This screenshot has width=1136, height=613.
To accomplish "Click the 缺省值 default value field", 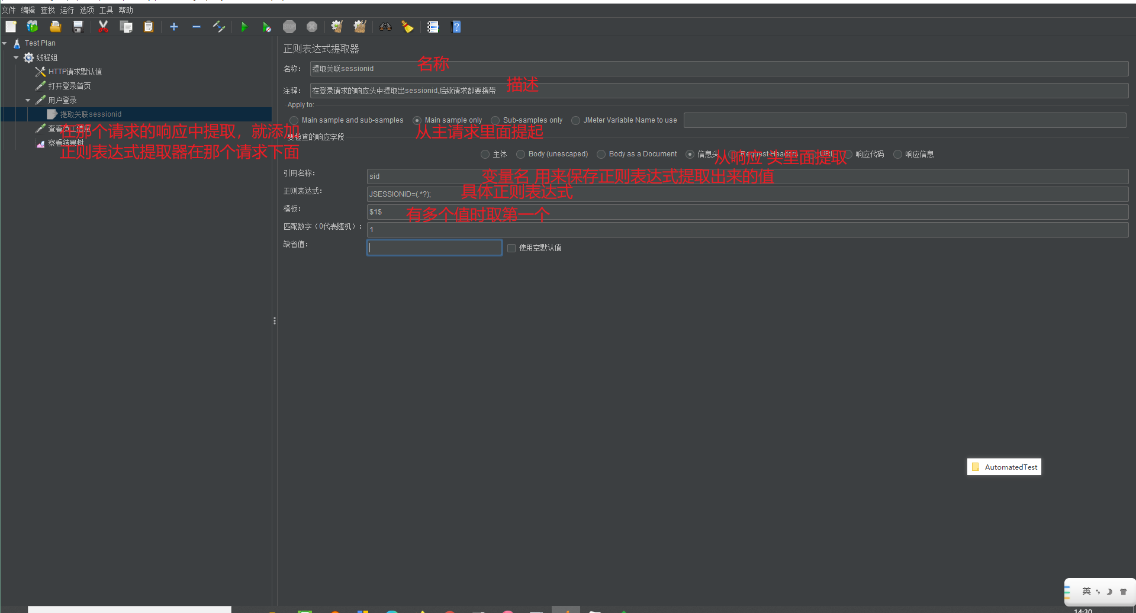I will pos(435,248).
